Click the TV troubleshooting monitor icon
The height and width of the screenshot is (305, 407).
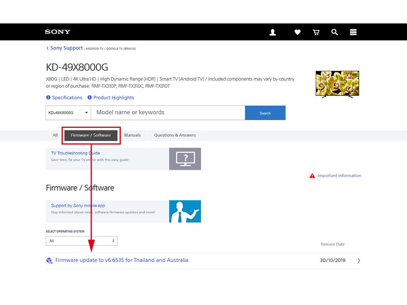pyautogui.click(x=185, y=159)
